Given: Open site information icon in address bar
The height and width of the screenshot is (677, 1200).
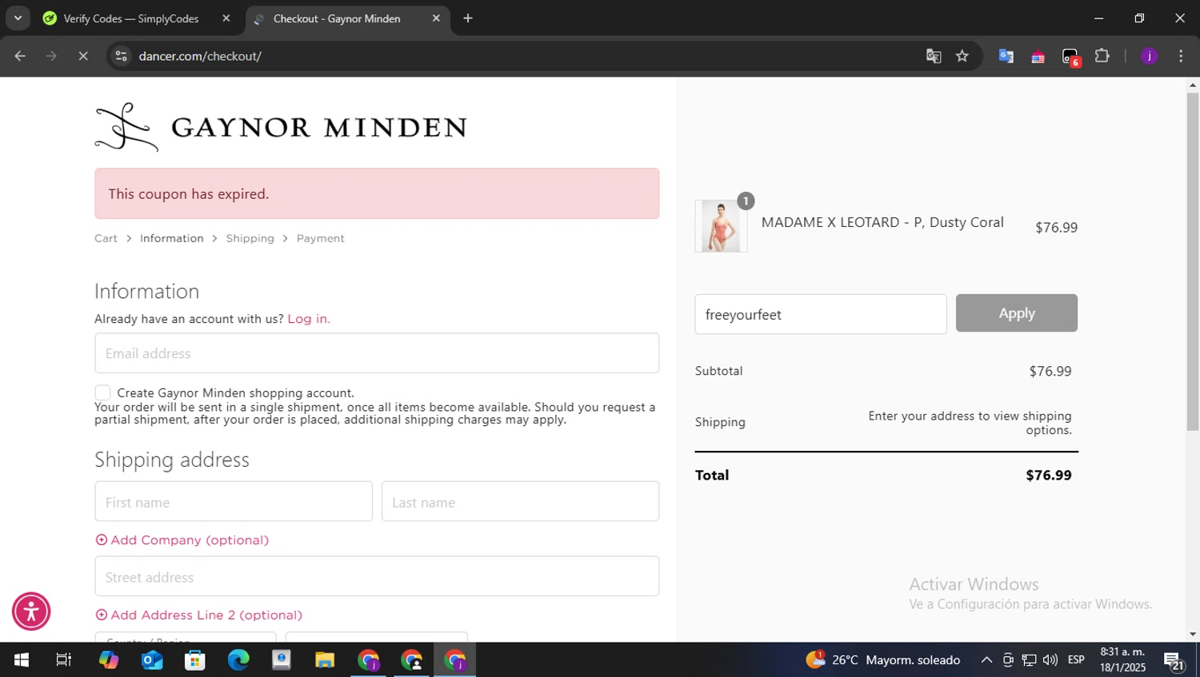Looking at the screenshot, I should [121, 56].
